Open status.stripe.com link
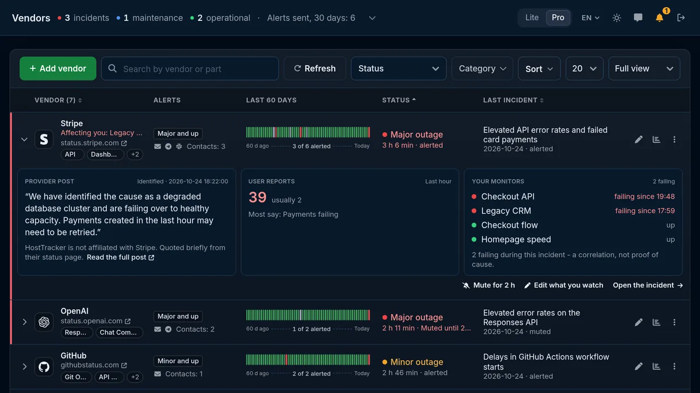Viewport: 700px width, 393px height. coord(94,143)
